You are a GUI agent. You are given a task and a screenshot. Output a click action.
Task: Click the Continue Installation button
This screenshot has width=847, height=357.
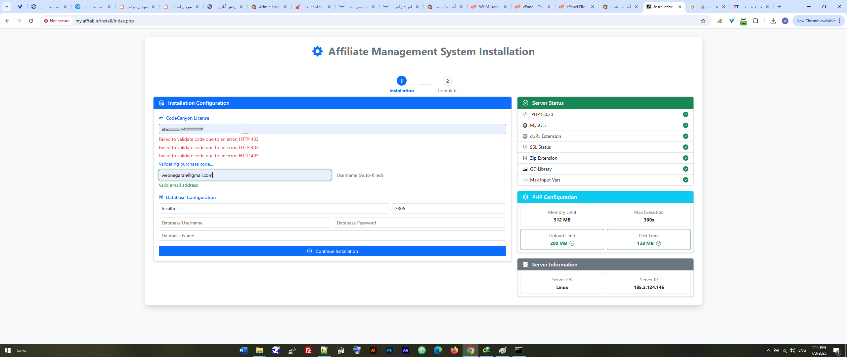(332, 251)
